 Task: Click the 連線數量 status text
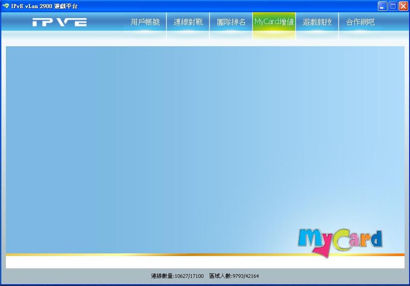point(177,276)
